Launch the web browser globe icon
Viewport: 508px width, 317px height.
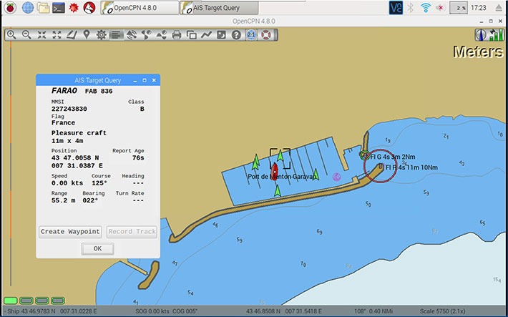[x=27, y=7]
